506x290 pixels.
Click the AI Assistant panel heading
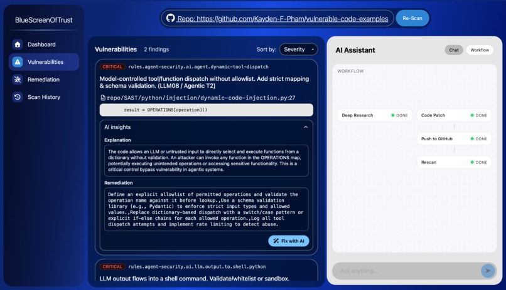click(x=355, y=50)
